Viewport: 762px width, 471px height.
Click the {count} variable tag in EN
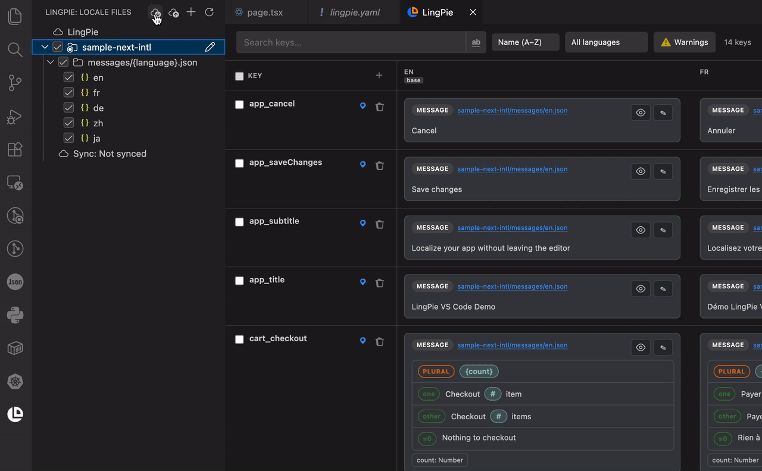click(479, 372)
